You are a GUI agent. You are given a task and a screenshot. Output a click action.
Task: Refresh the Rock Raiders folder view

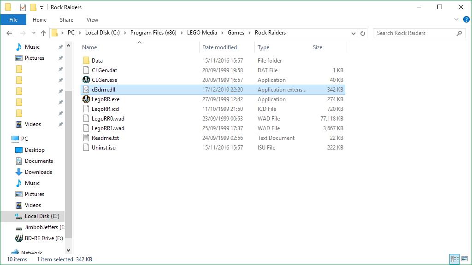pyautogui.click(x=363, y=33)
